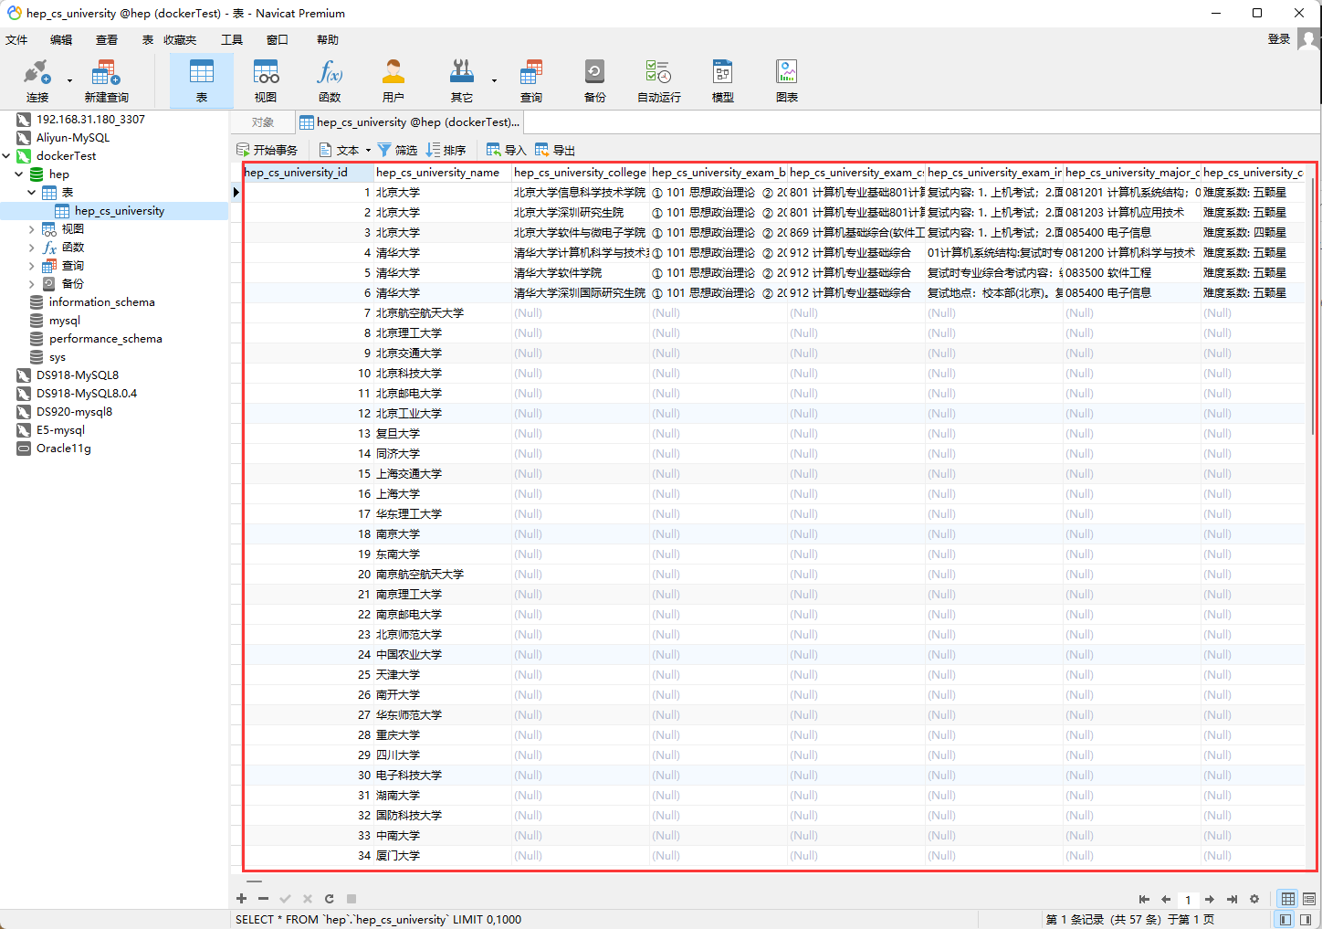
Task: Expand the 视图 node in hep database
Action: pos(32,229)
